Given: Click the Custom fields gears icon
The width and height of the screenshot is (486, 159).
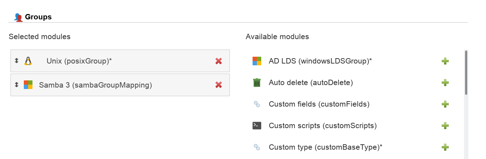Looking at the screenshot, I should [257, 104].
